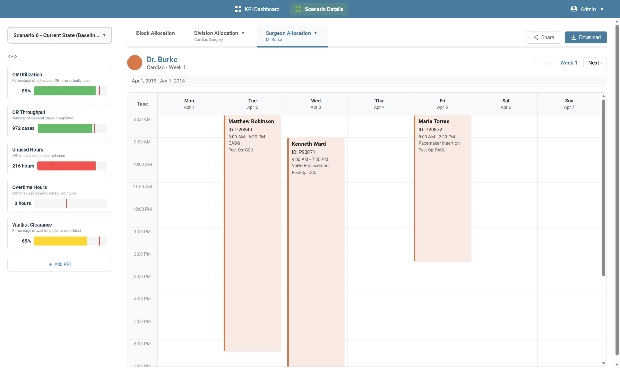The height and width of the screenshot is (368, 620).
Task: Click the Add KPI link
Action: coord(62,264)
